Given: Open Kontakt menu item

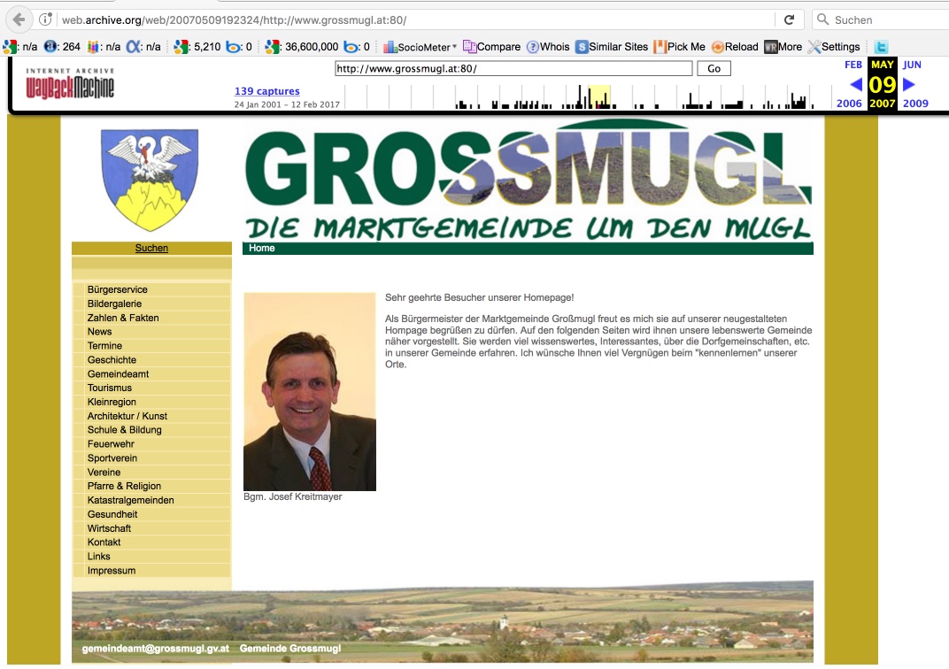Looking at the screenshot, I should (104, 542).
